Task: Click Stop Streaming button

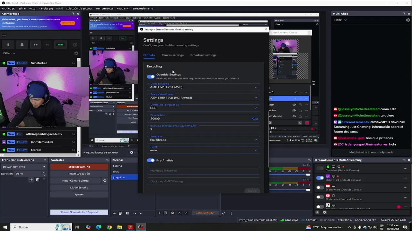Action: click(79, 167)
